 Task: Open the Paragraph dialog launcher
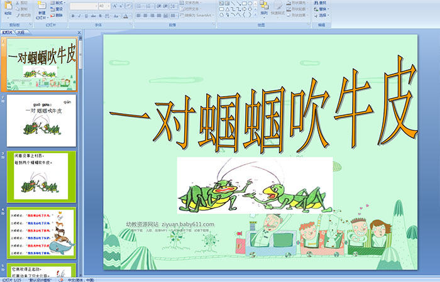(x=214, y=24)
